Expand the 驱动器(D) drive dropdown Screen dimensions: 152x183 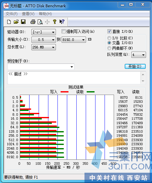coord(44,32)
